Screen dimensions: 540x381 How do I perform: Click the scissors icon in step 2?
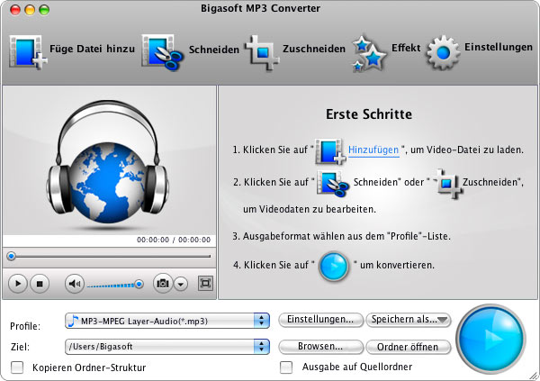click(x=333, y=184)
